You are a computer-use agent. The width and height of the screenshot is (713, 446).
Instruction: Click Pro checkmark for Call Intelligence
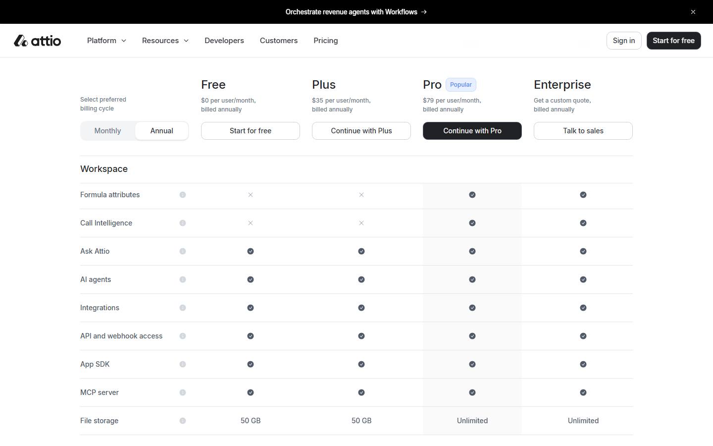[472, 223]
